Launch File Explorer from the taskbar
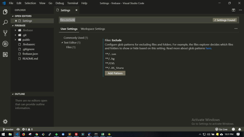Viewport: 244px width, 137px height. (x=10, y=134)
